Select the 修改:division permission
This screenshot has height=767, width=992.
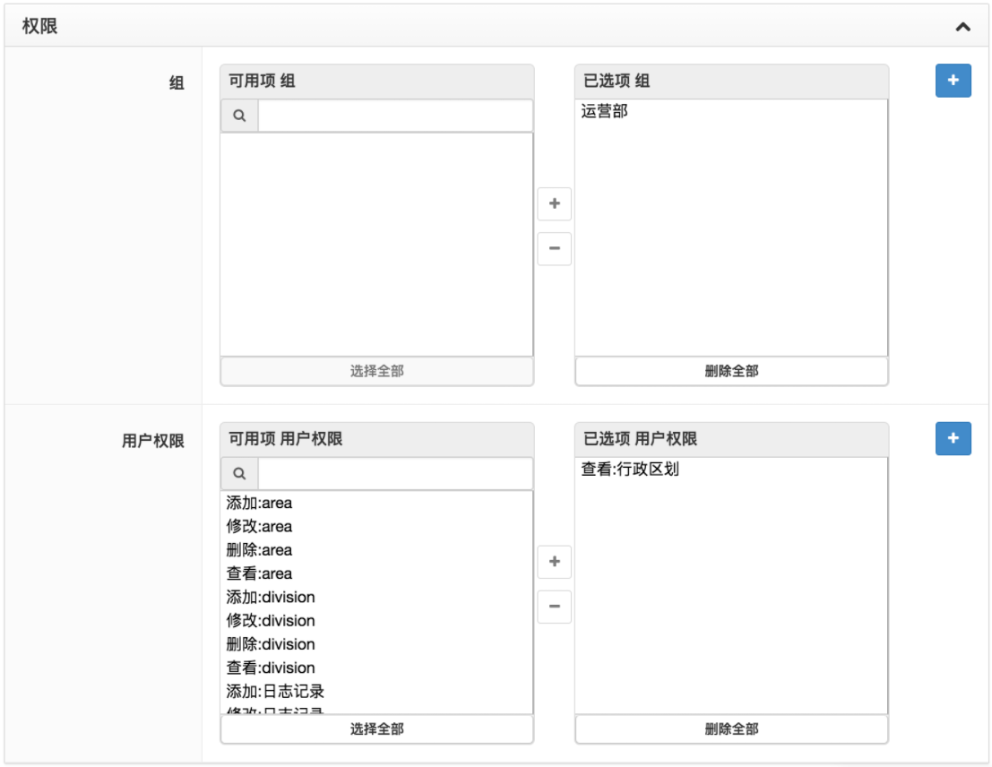point(377,621)
